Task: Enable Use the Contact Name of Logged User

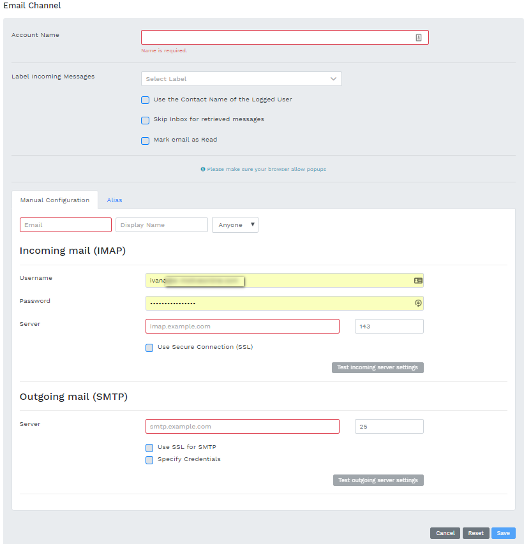Action: (146, 100)
